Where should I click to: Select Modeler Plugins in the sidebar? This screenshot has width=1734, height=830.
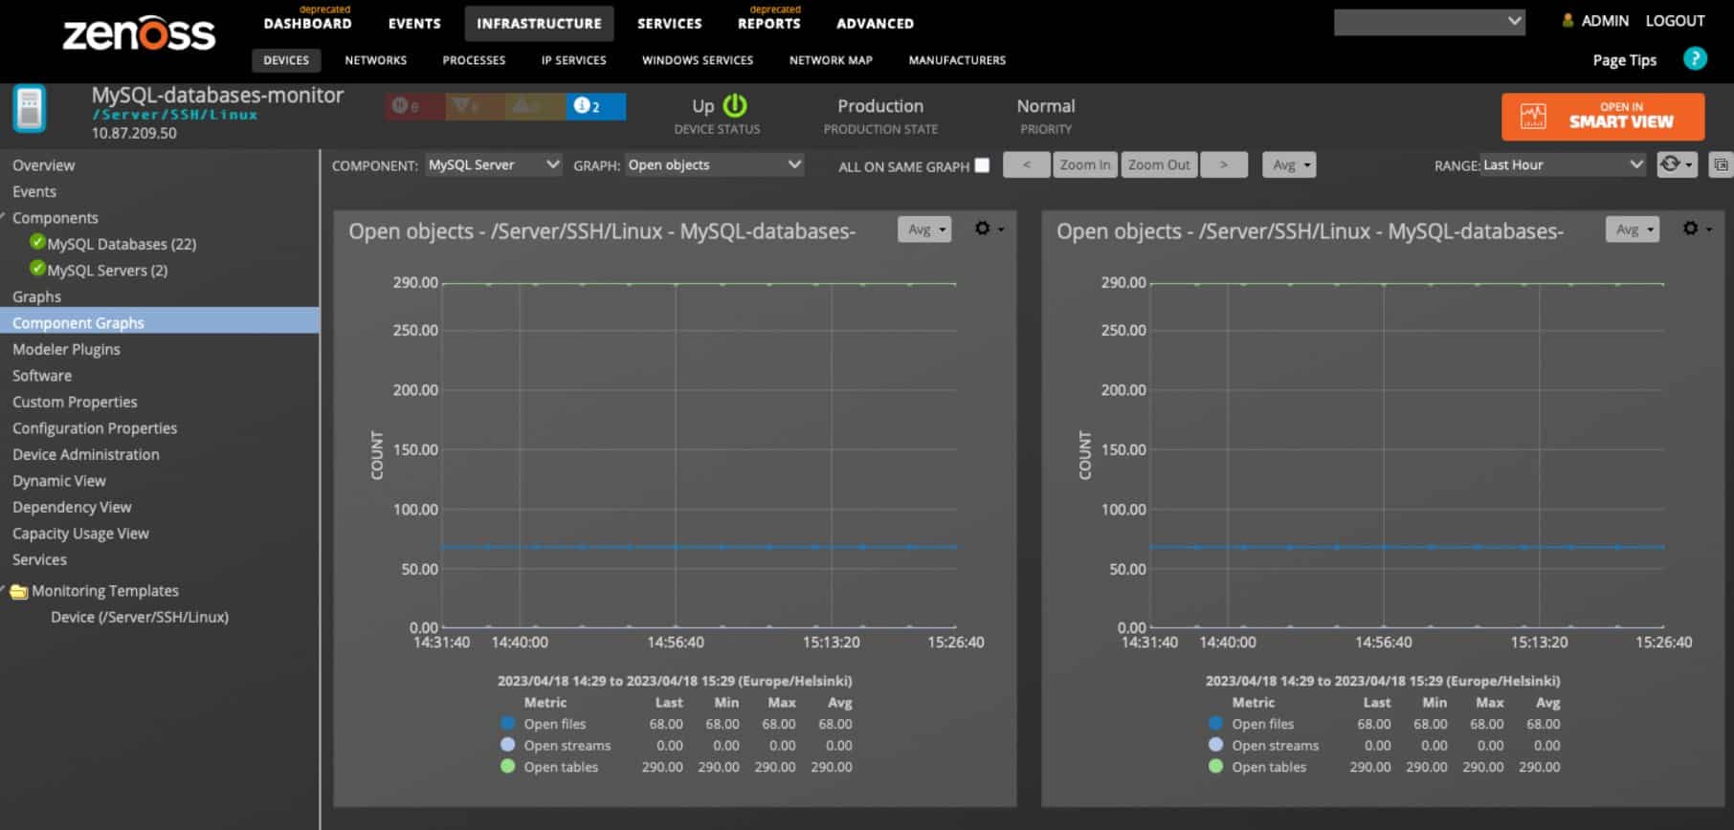[x=66, y=349]
